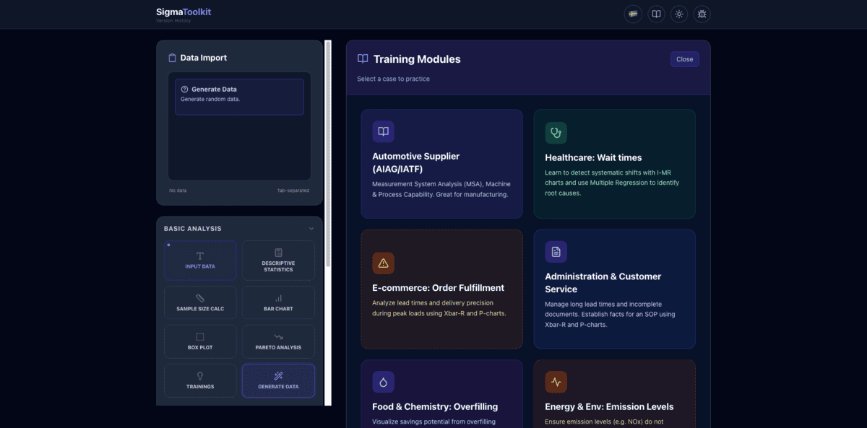Click the Trainings lightbulb icon

point(200,376)
